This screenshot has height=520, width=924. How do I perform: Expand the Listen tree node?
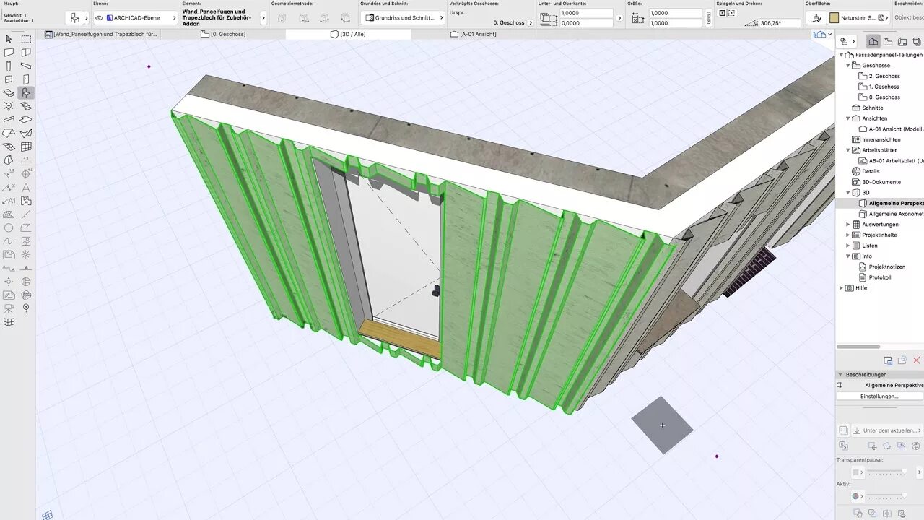point(848,246)
